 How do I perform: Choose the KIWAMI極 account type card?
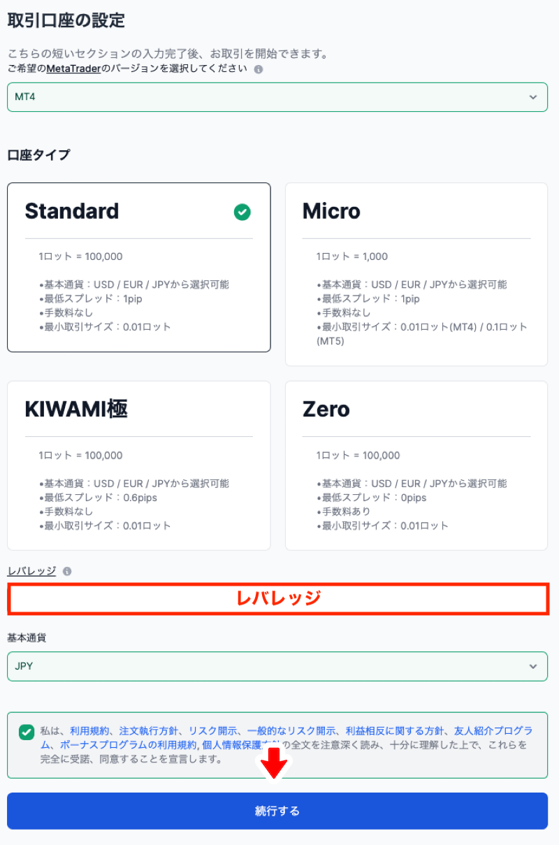(x=138, y=465)
